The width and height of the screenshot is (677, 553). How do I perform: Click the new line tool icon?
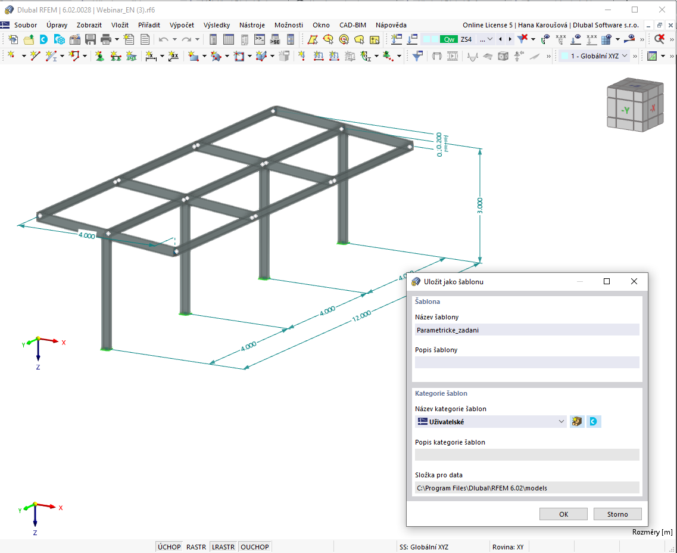click(x=35, y=56)
